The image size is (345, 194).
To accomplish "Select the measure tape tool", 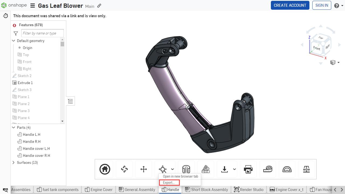I will (268, 169).
